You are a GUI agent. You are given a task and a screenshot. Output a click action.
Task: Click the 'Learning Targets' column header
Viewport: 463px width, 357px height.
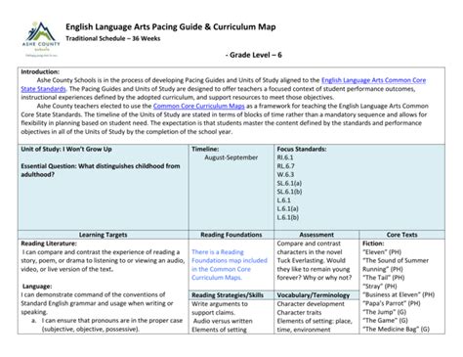click(x=104, y=235)
